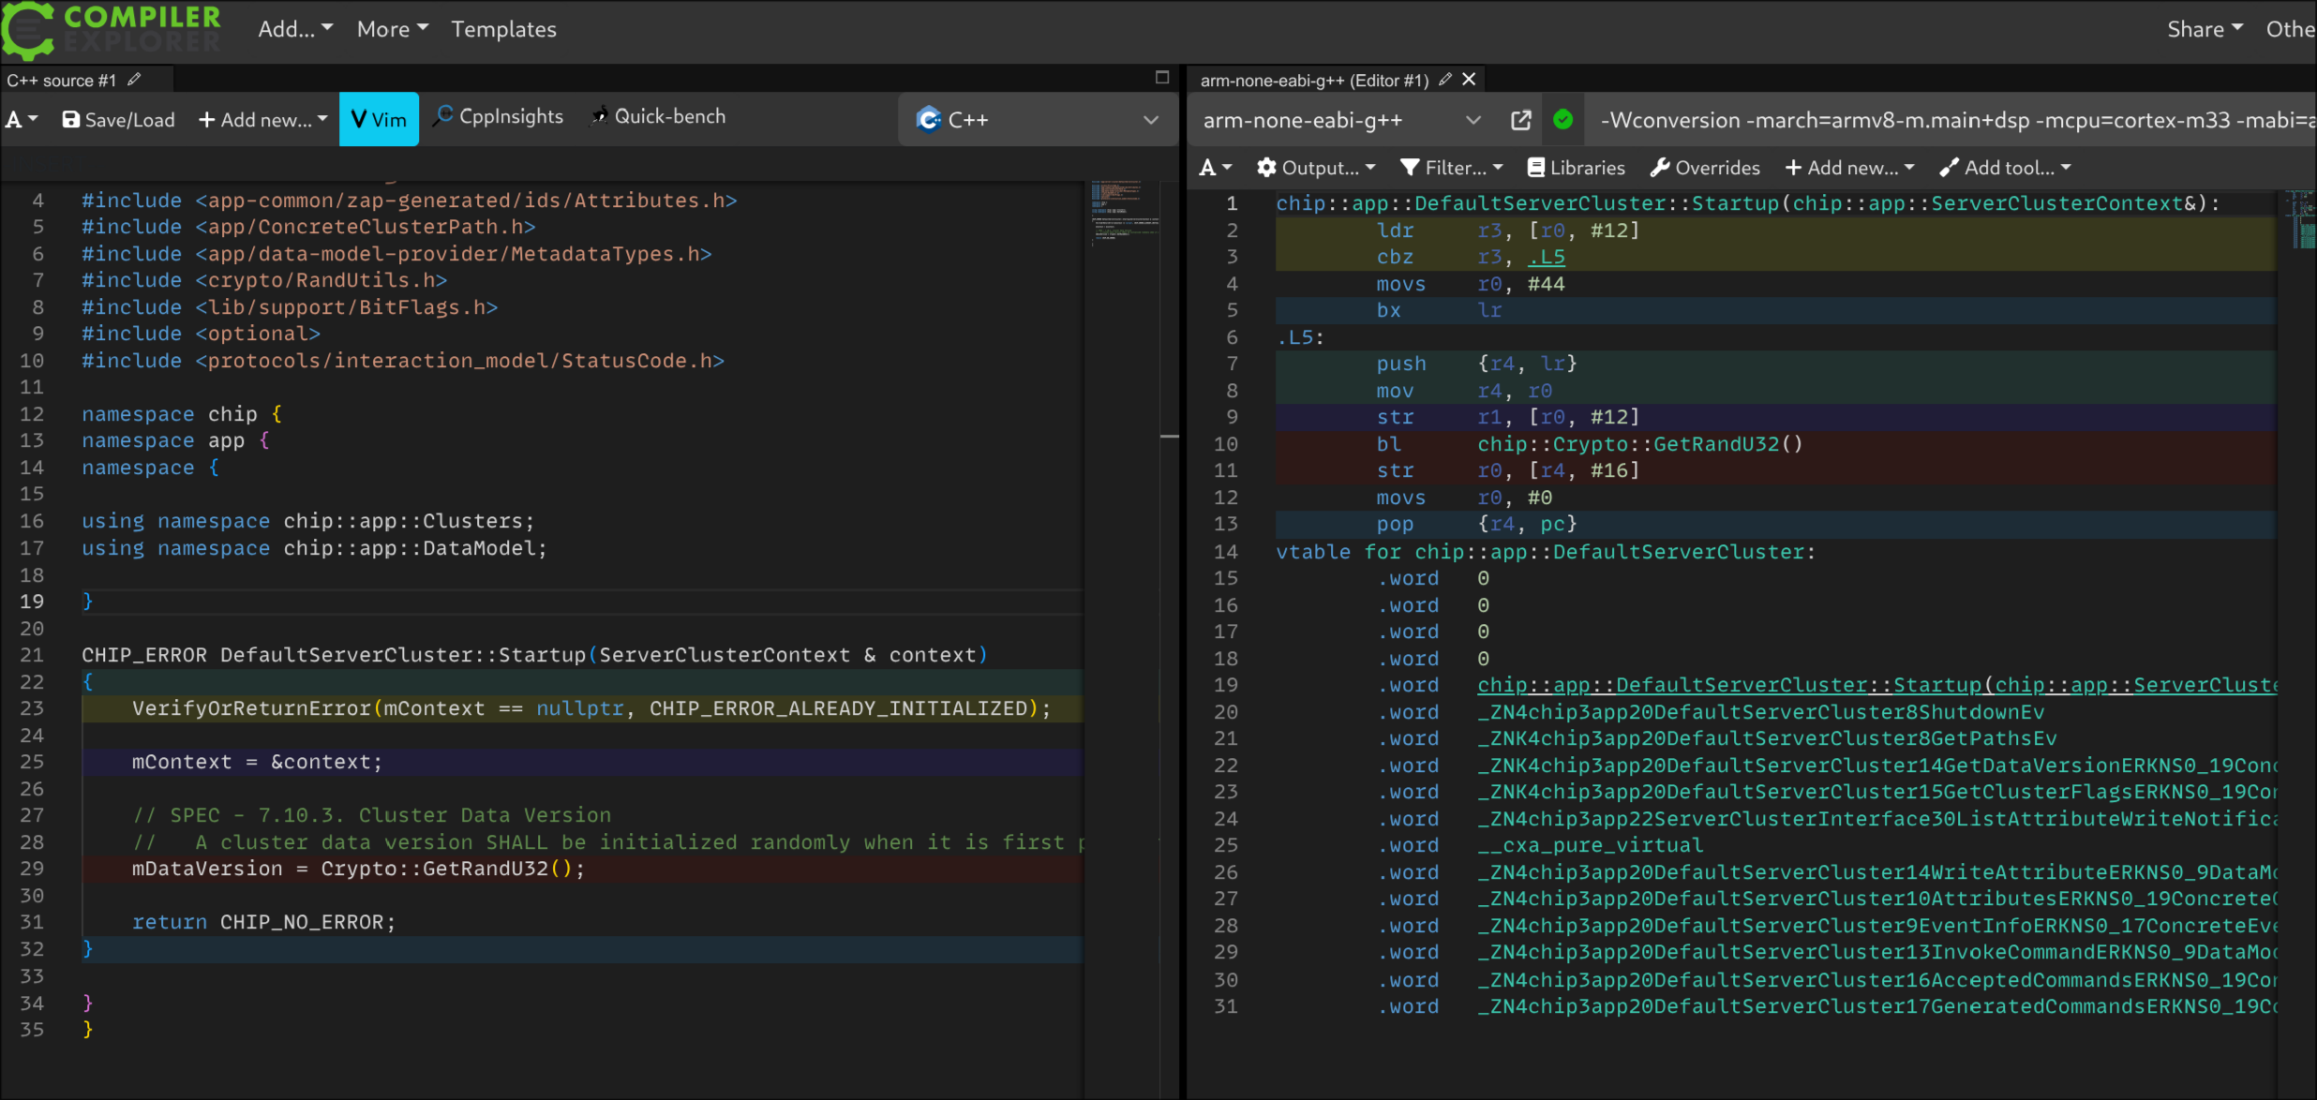2317x1100 pixels.
Task: Click assembly 'pop {r4, pc}' line
Action: pyautogui.click(x=1476, y=524)
